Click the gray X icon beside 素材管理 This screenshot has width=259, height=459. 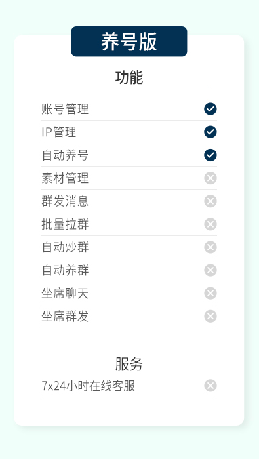(210, 178)
